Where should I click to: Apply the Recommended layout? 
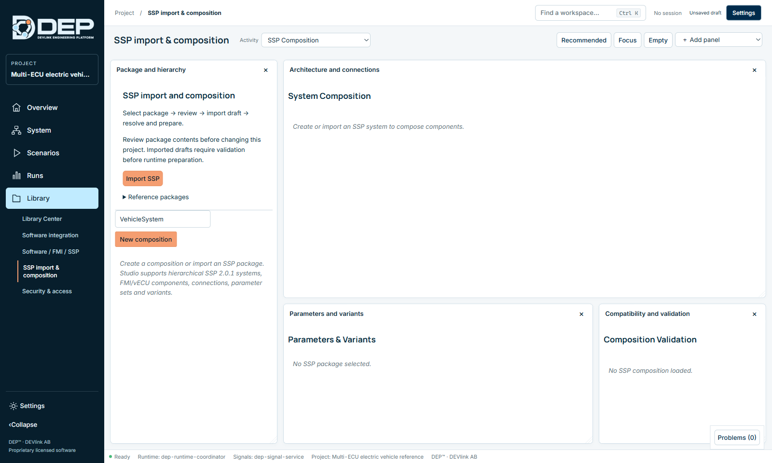click(x=584, y=40)
